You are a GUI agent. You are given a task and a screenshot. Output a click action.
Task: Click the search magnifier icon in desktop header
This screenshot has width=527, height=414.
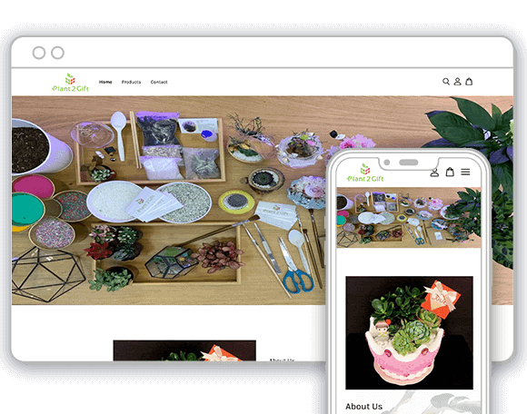(x=445, y=82)
